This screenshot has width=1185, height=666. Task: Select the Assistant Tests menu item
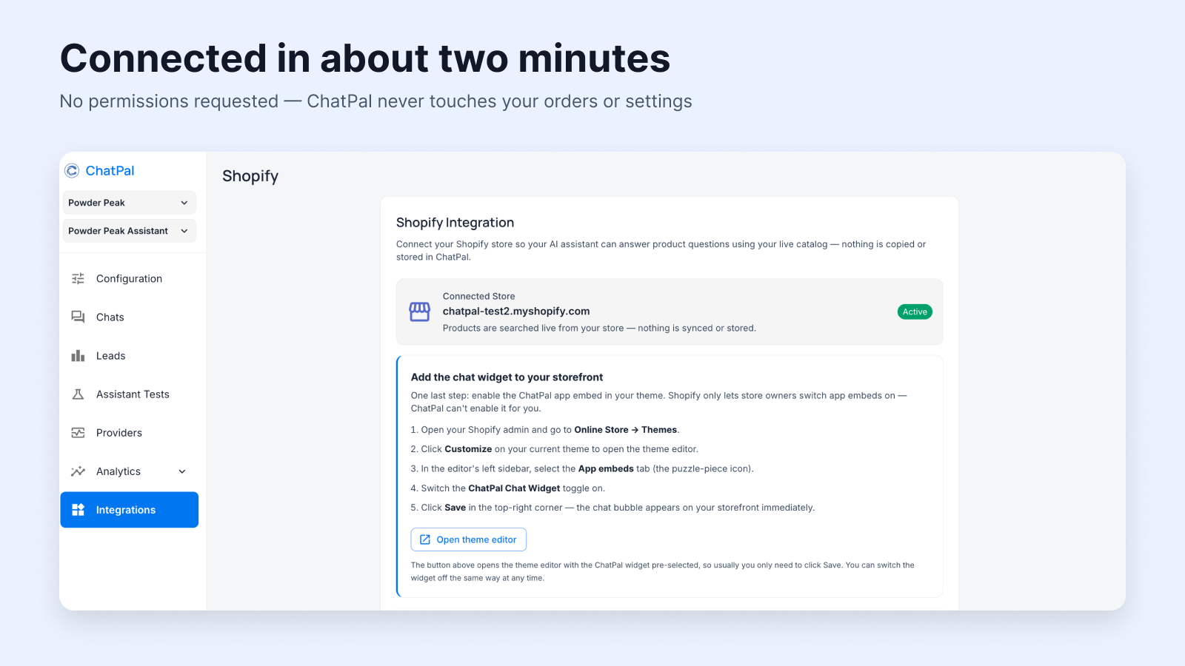[x=130, y=394]
